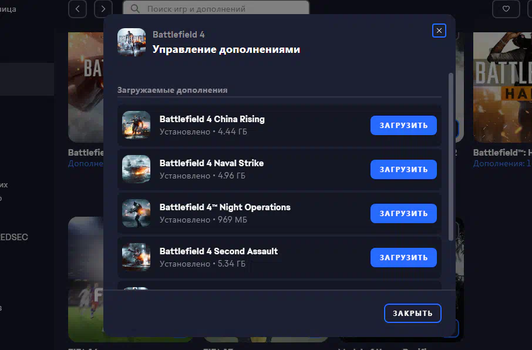Download Battlefield 4 Naval Strike
The width and height of the screenshot is (532, 350).
tap(403, 169)
